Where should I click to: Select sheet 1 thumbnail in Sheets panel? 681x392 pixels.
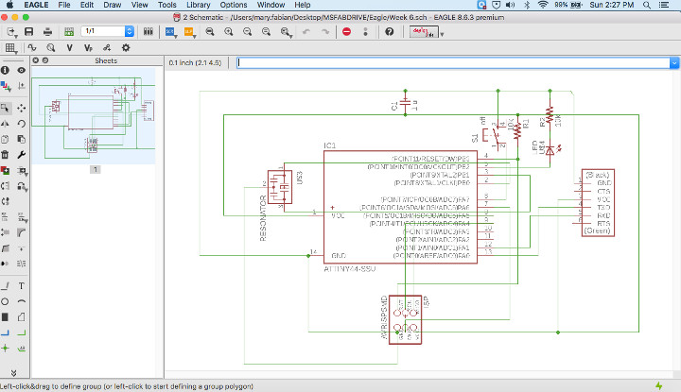tap(94, 115)
